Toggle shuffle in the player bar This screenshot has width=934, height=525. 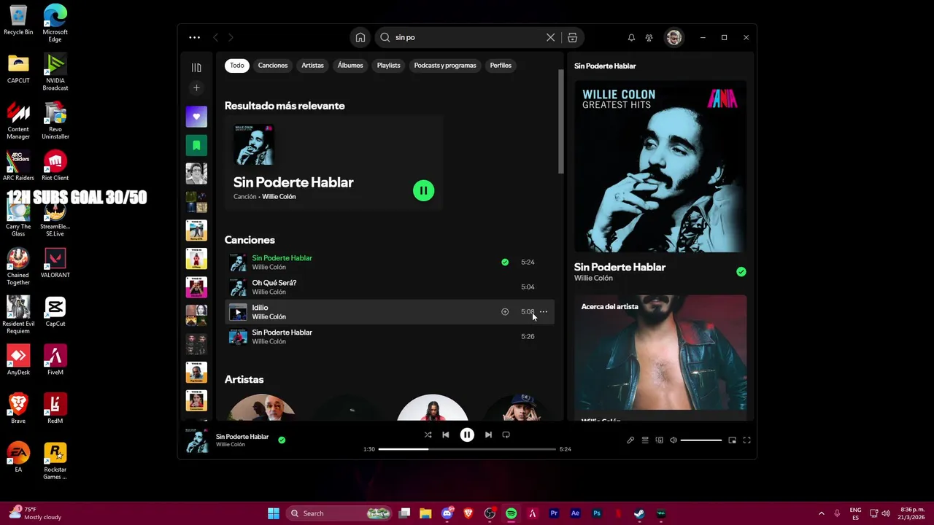tap(428, 435)
